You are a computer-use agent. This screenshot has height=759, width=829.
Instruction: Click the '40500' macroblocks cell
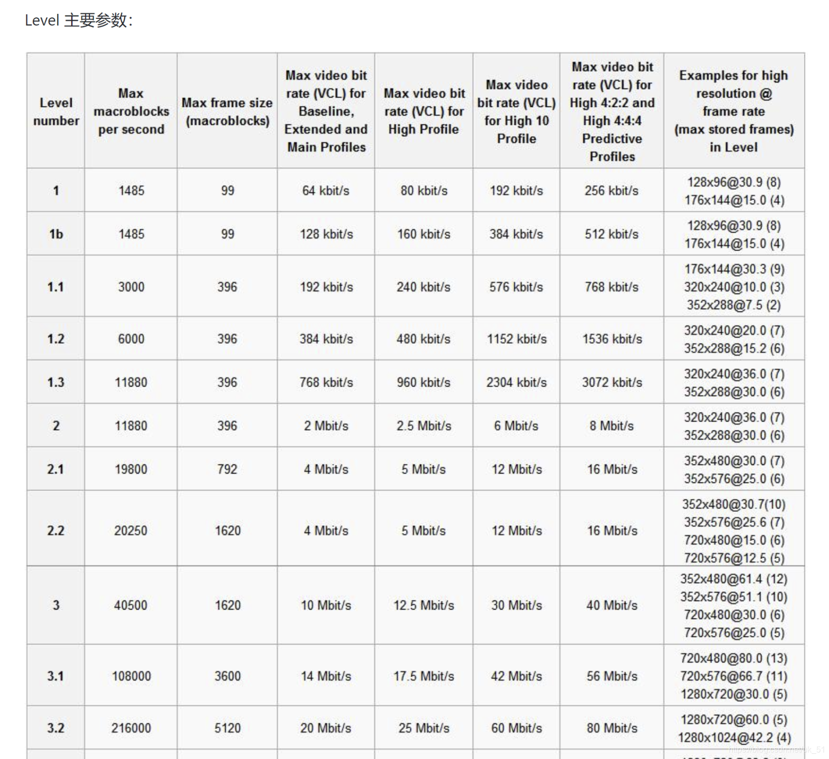point(131,606)
